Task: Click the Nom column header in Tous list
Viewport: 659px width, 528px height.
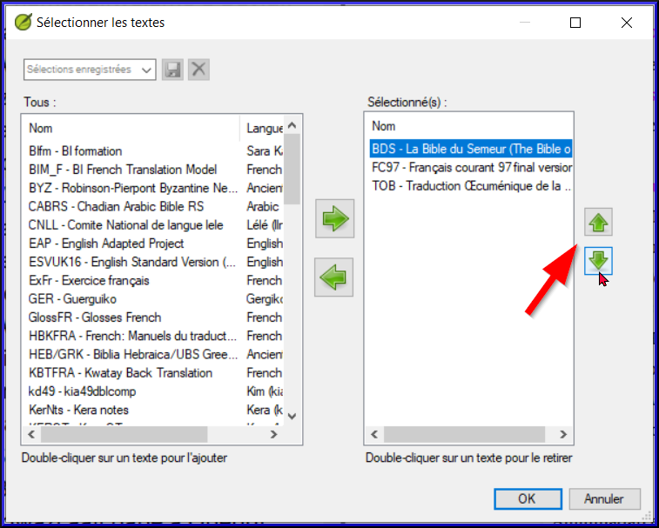Action: tap(132, 129)
